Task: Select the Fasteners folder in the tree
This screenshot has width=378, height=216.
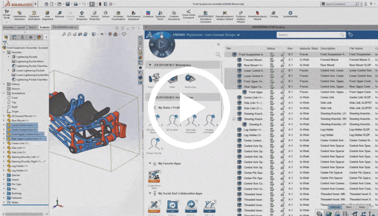Action: point(15,198)
